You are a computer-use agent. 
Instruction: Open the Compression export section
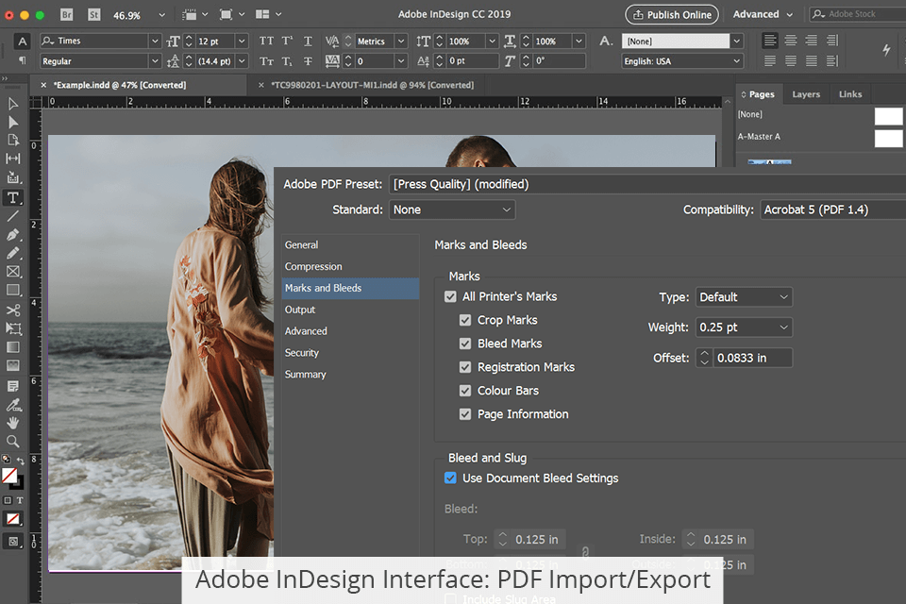point(350,266)
